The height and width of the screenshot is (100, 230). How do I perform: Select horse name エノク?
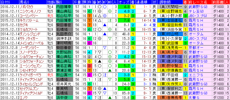point(24,98)
